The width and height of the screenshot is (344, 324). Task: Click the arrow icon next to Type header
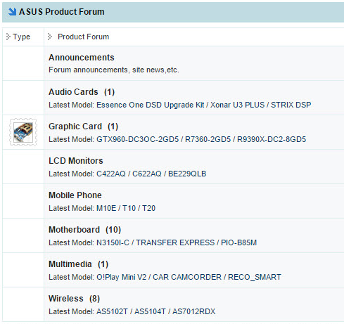[8, 37]
